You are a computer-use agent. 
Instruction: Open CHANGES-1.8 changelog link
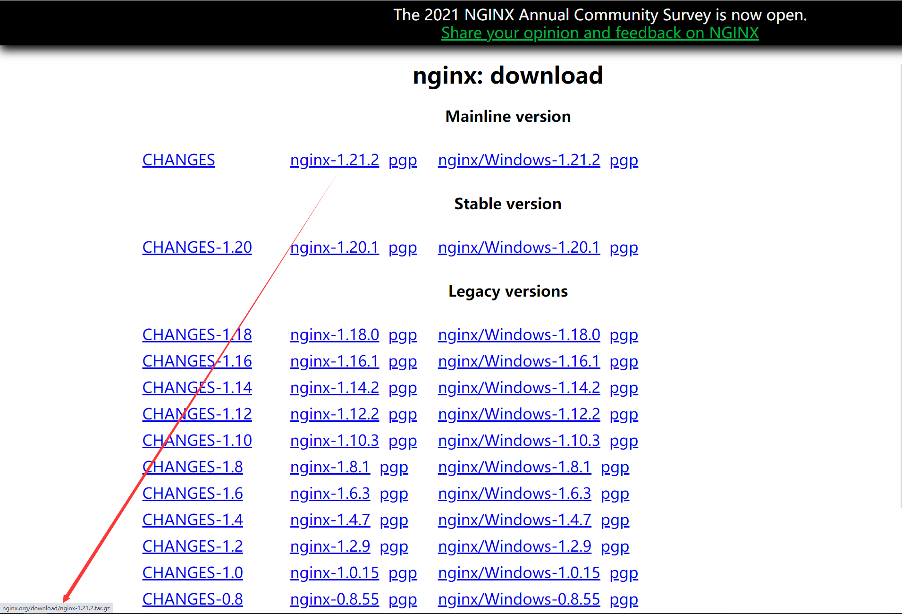[193, 467]
